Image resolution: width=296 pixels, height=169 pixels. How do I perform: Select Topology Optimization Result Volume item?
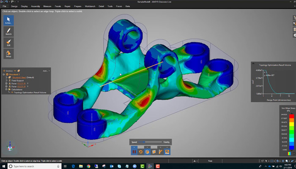(x=30, y=93)
